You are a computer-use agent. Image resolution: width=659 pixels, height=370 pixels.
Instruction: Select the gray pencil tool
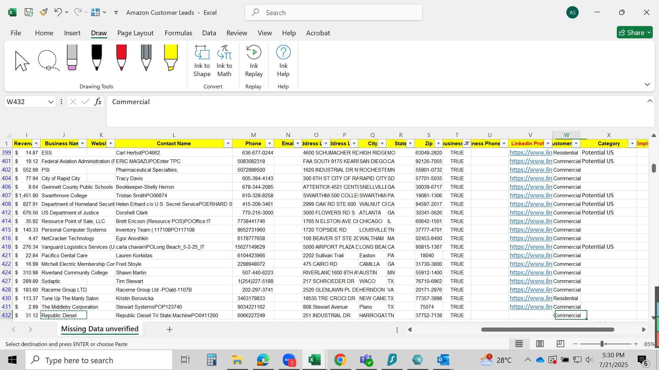point(146,58)
